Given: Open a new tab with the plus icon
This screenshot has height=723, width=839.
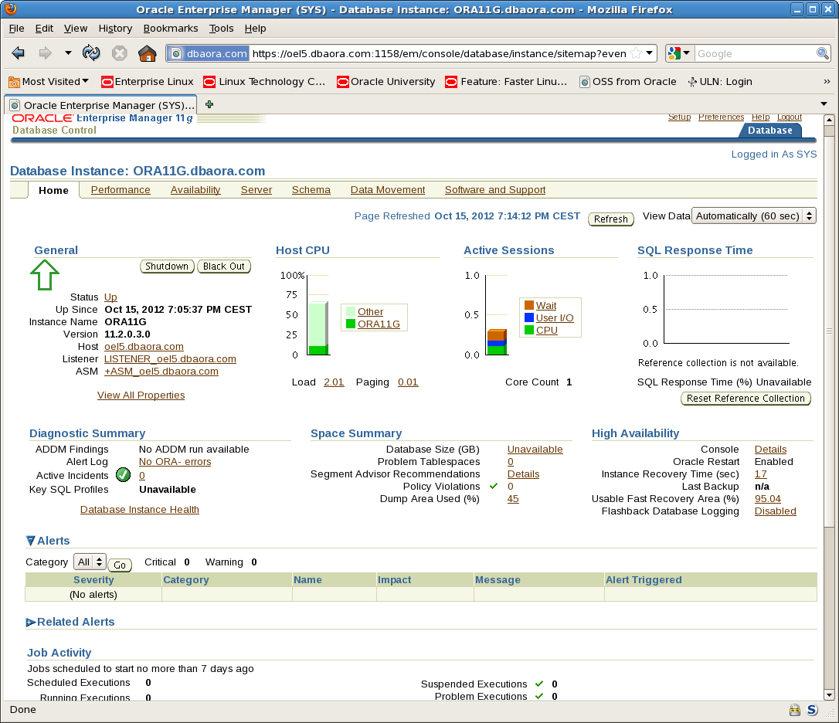Looking at the screenshot, I should point(209,104).
